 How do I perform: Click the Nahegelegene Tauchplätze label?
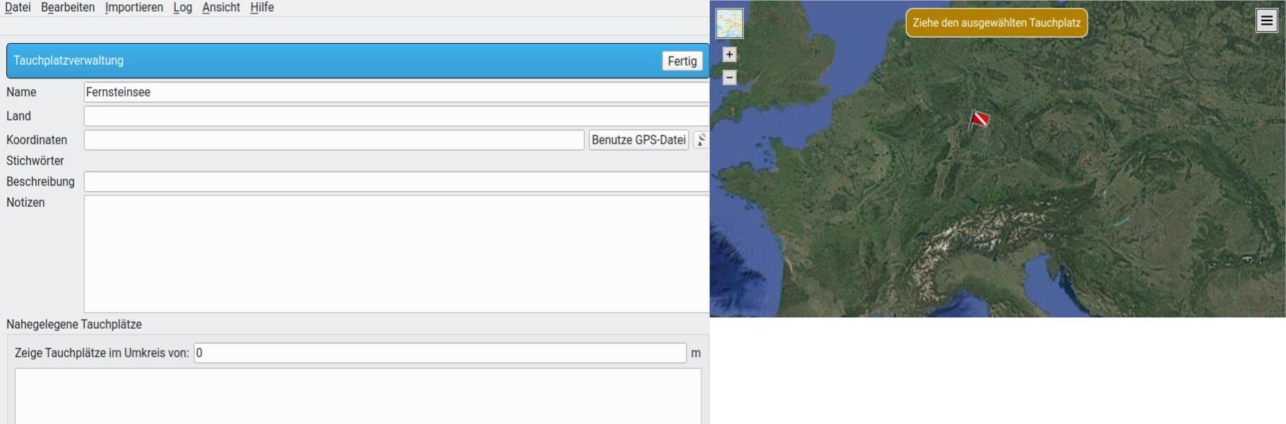coord(74,325)
